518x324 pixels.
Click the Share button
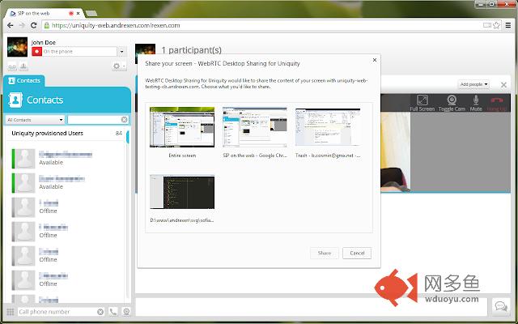[x=324, y=253]
